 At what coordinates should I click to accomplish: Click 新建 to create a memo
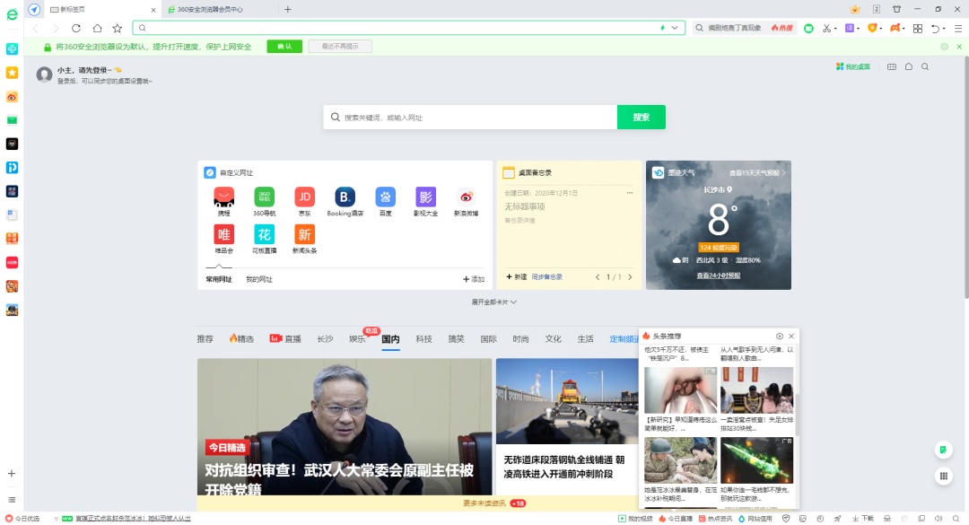[517, 277]
